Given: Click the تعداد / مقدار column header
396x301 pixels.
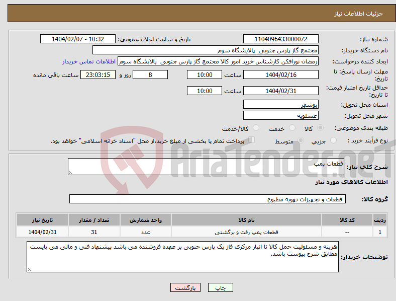Looking at the screenshot, I should coord(94,220).
